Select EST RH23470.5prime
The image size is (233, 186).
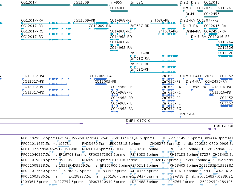pos(96,144)
